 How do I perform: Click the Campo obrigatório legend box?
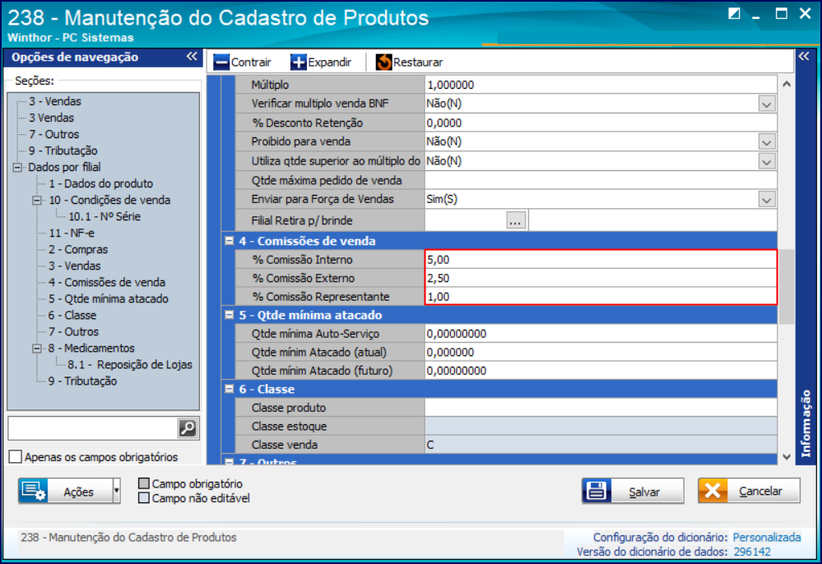(x=144, y=483)
